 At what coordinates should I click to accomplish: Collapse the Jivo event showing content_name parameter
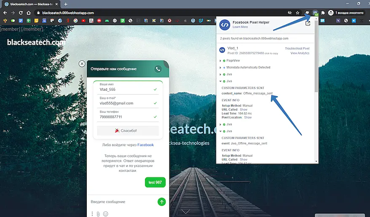click(x=220, y=81)
